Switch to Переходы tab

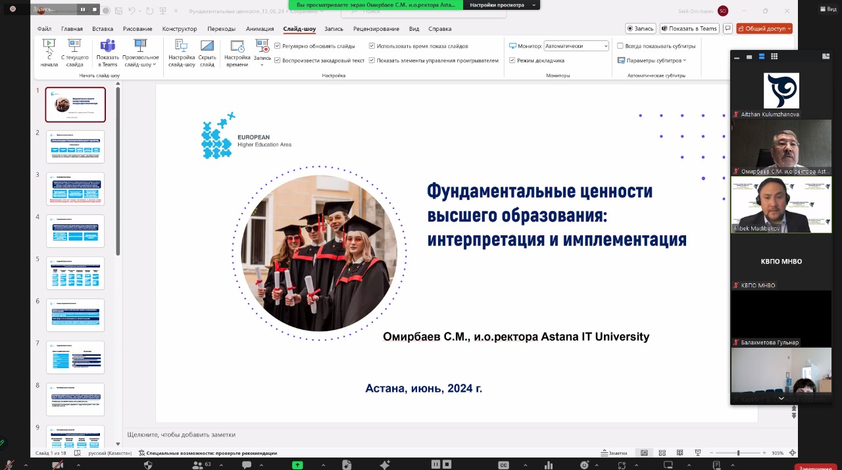click(x=221, y=29)
